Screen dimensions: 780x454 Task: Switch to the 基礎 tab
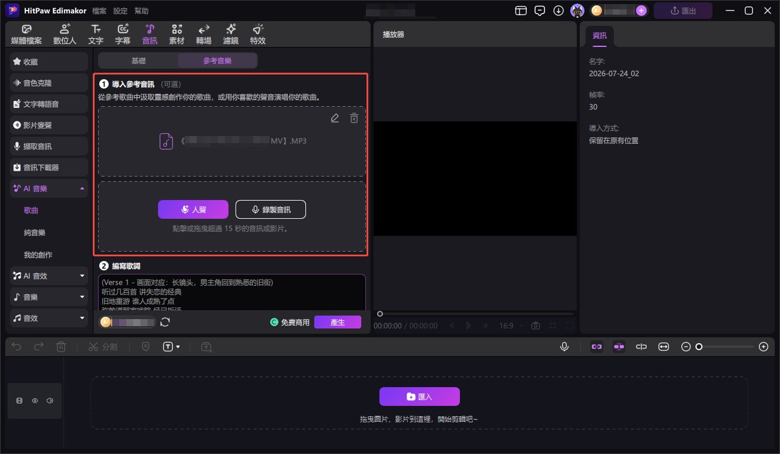coord(139,61)
